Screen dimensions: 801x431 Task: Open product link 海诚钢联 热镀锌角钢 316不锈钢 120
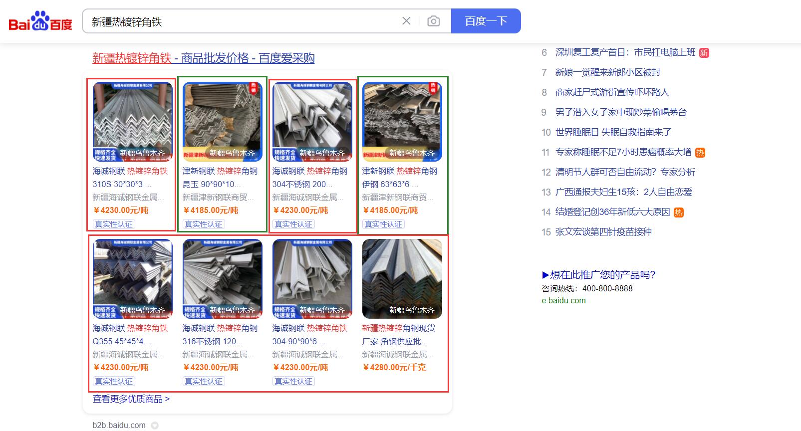click(x=220, y=335)
